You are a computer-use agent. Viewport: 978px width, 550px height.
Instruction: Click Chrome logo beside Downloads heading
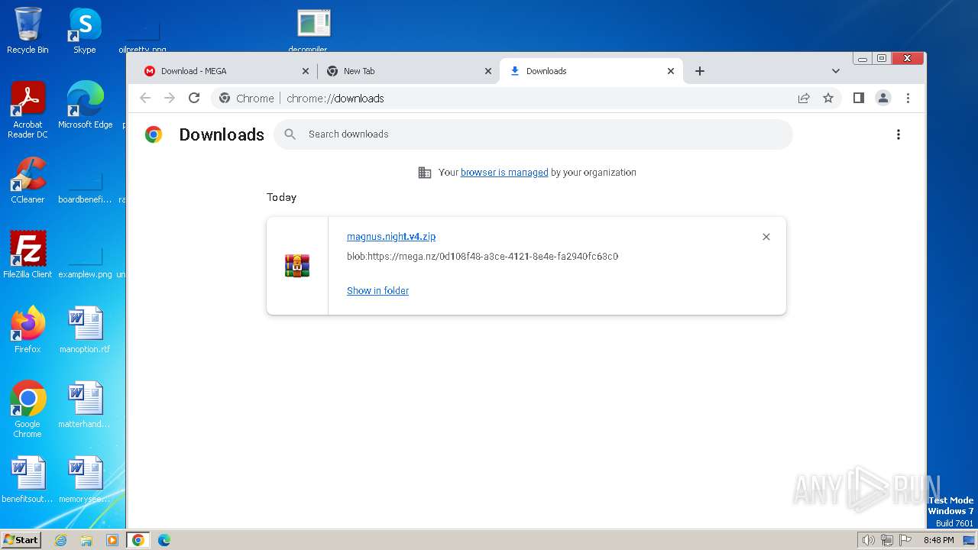(154, 134)
